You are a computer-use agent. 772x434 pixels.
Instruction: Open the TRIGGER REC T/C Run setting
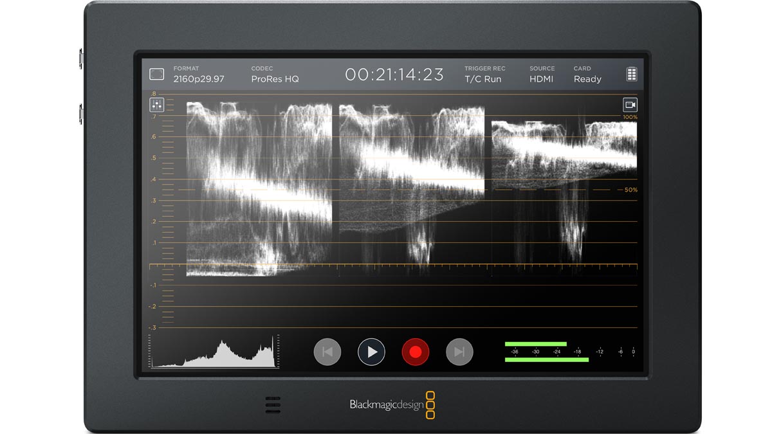click(484, 75)
